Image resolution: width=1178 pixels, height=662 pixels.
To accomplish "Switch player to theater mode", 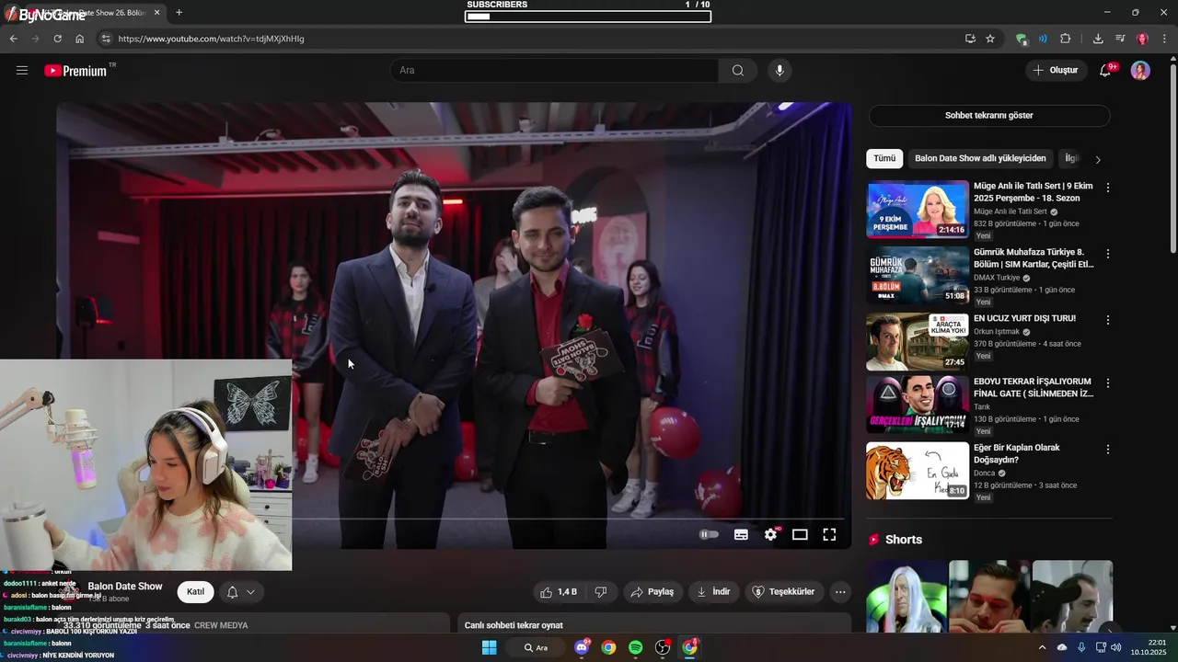I will click(x=800, y=534).
